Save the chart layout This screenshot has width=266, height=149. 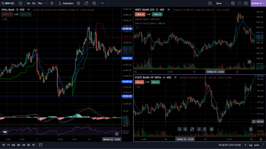pos(219,3)
